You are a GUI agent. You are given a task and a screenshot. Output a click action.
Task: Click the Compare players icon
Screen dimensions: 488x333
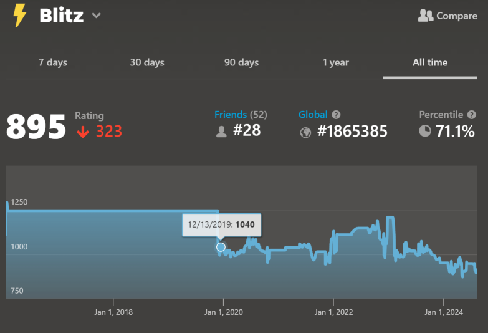tap(426, 16)
